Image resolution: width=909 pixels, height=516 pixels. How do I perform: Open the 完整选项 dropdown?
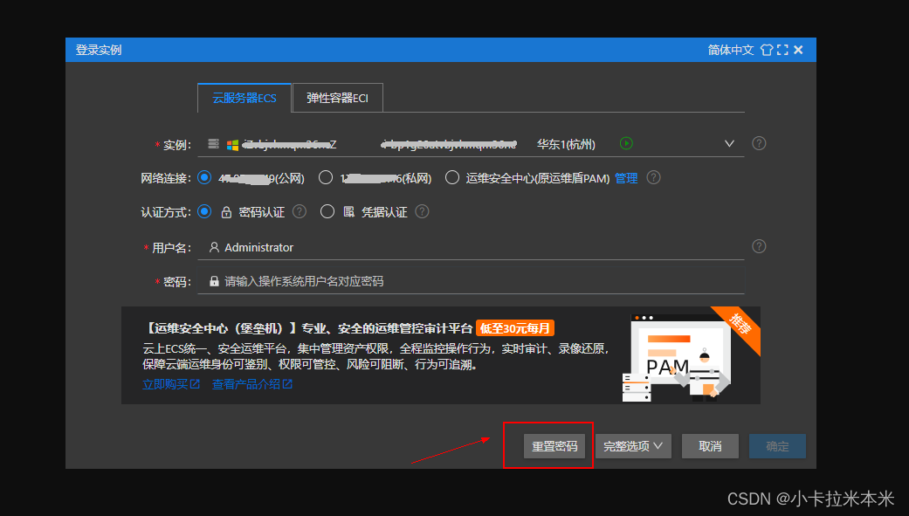pos(633,445)
